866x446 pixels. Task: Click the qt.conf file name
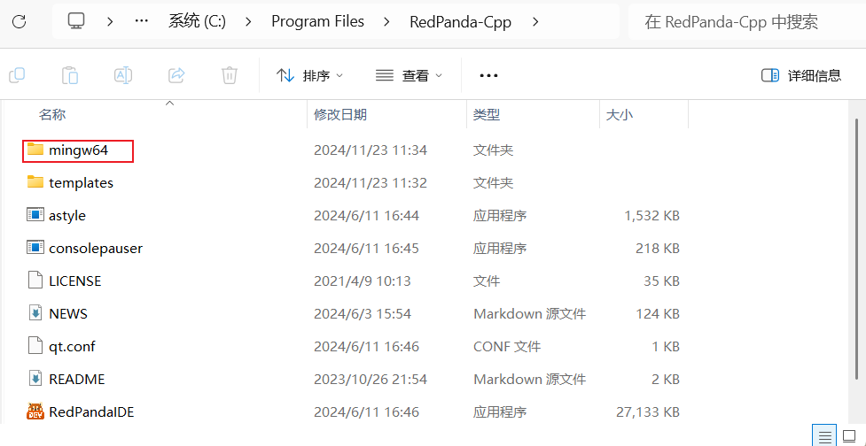point(72,347)
